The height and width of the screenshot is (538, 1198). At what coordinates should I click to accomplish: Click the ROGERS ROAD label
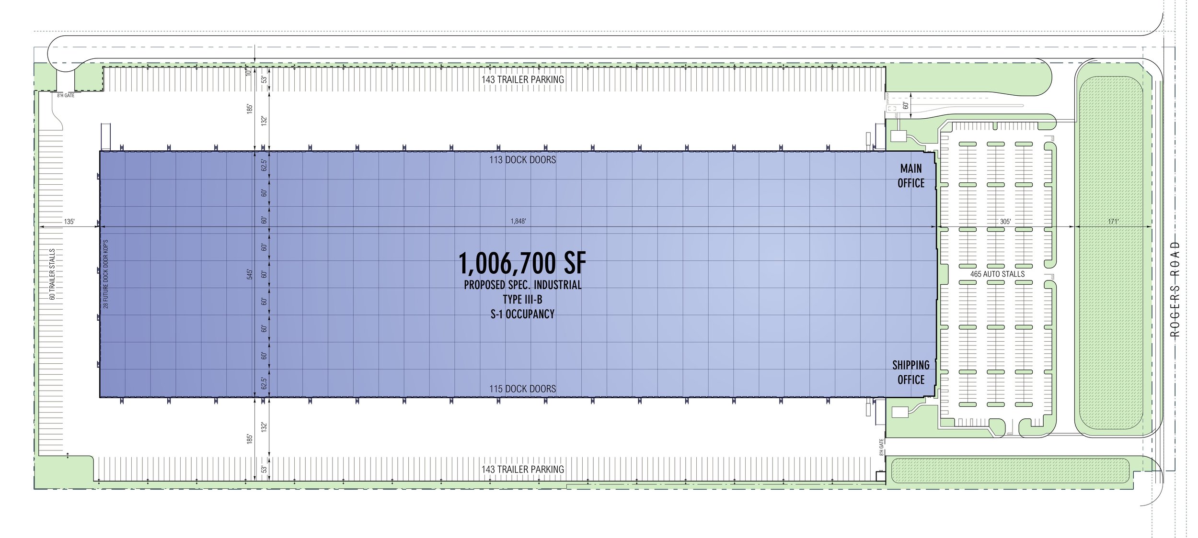point(1174,290)
